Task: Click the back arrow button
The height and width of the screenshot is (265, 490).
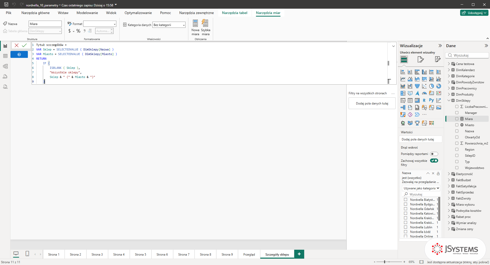Action: pyautogui.click(x=19, y=55)
